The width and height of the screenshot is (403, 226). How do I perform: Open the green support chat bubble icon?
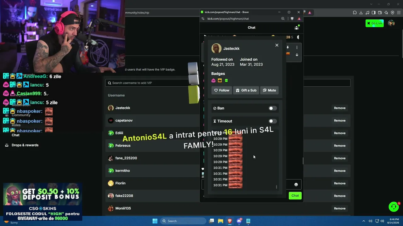click(x=394, y=207)
